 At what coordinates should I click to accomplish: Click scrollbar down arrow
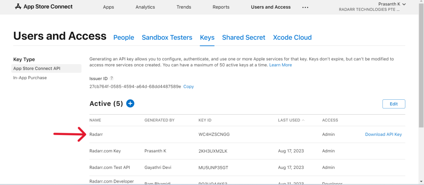(x=421, y=182)
